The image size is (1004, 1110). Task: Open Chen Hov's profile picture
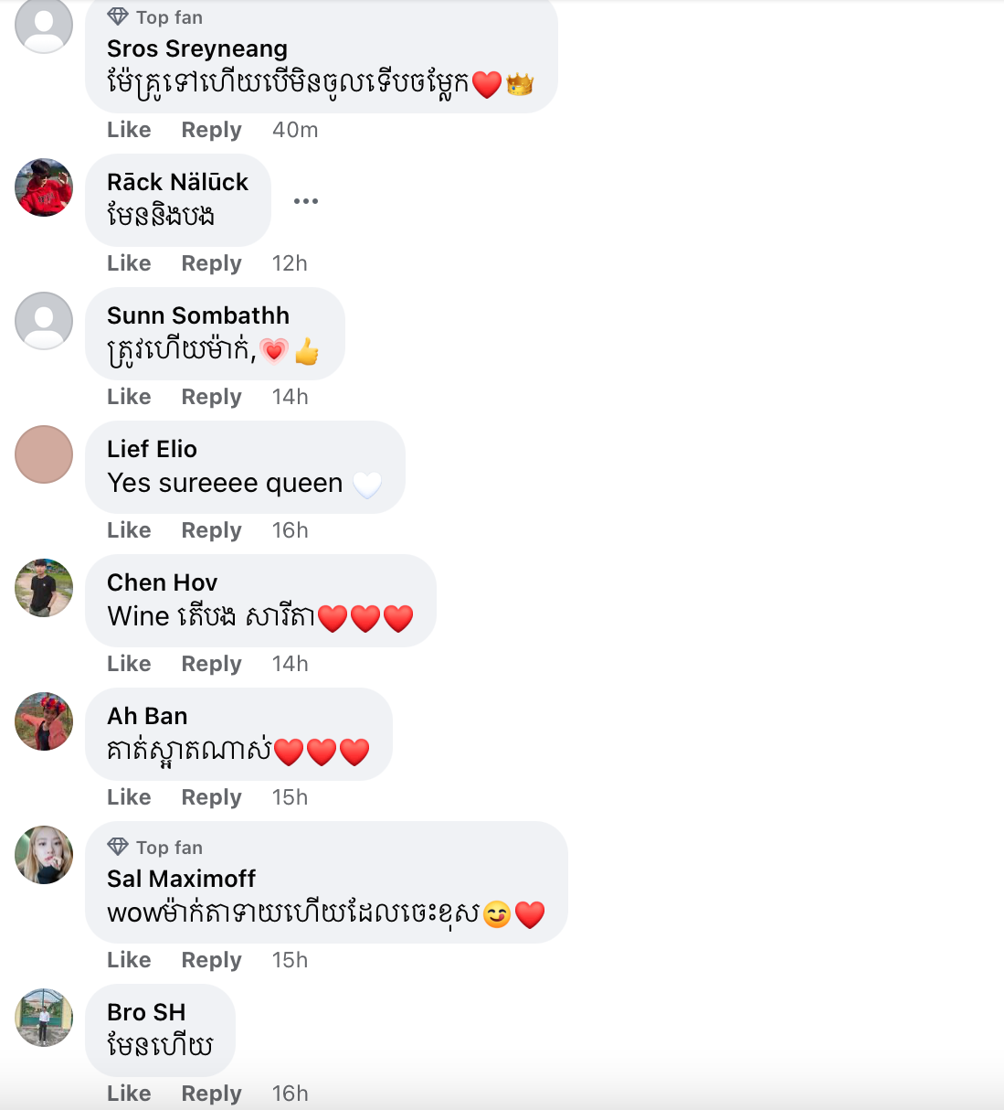click(44, 588)
